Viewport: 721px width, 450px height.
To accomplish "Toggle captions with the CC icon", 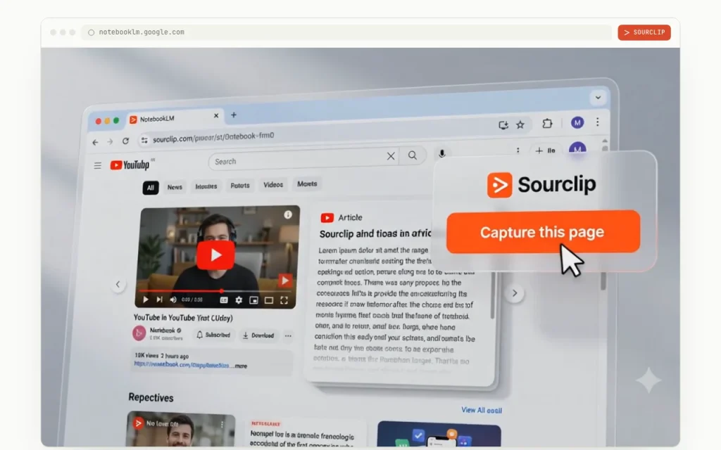I will tap(224, 300).
